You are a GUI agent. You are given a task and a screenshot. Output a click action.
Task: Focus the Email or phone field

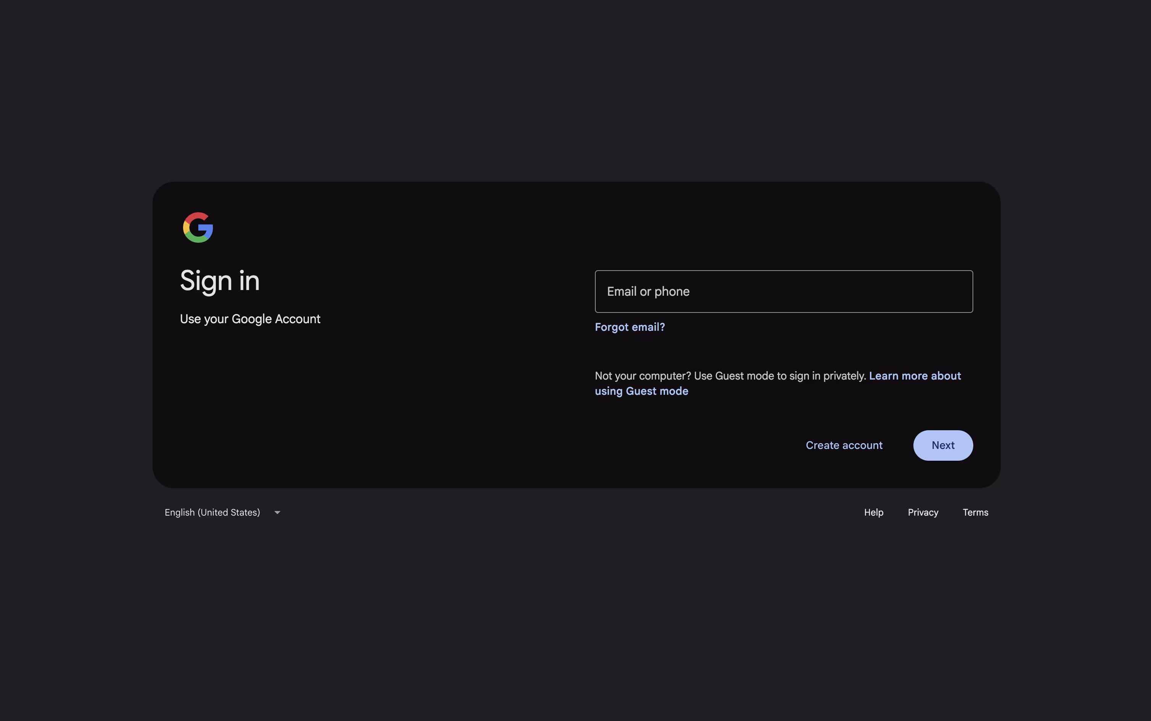[x=784, y=292]
